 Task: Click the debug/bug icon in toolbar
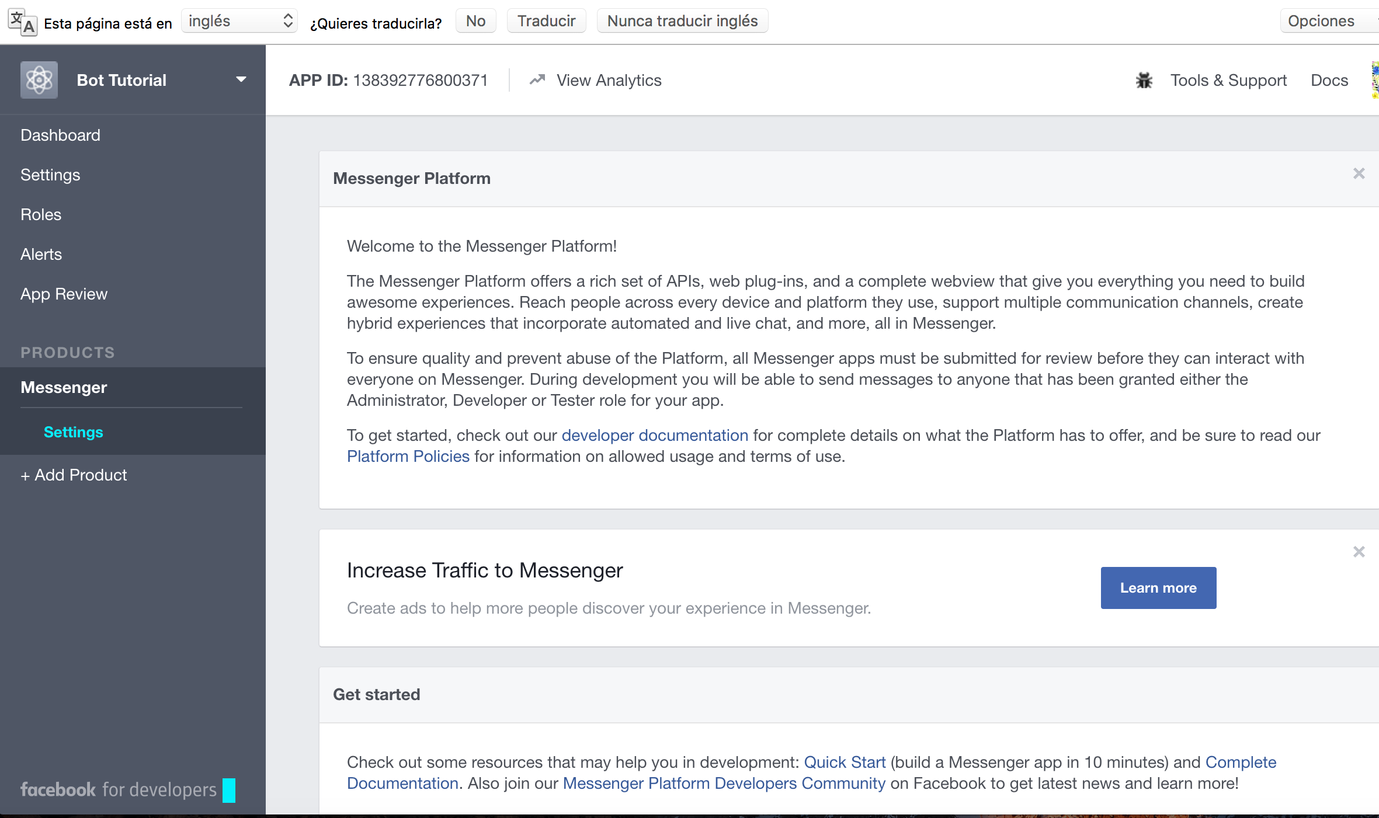coord(1143,81)
